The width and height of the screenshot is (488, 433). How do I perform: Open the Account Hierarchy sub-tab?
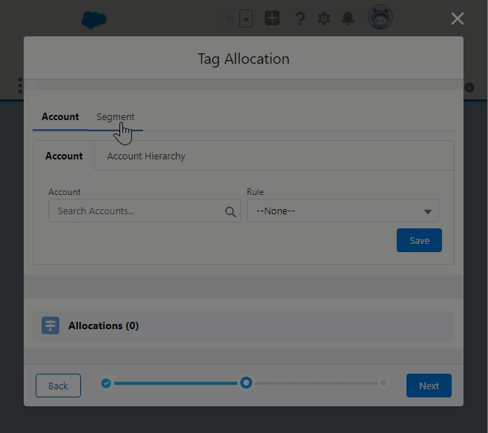coord(146,156)
